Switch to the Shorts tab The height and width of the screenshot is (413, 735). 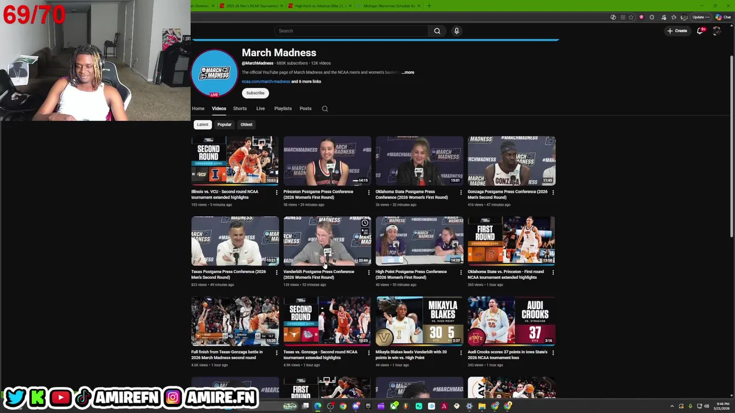(240, 108)
